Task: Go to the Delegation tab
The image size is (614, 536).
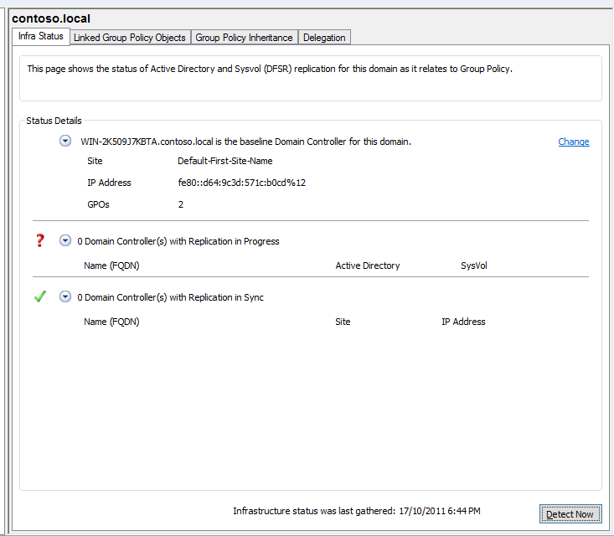Action: [x=324, y=38]
